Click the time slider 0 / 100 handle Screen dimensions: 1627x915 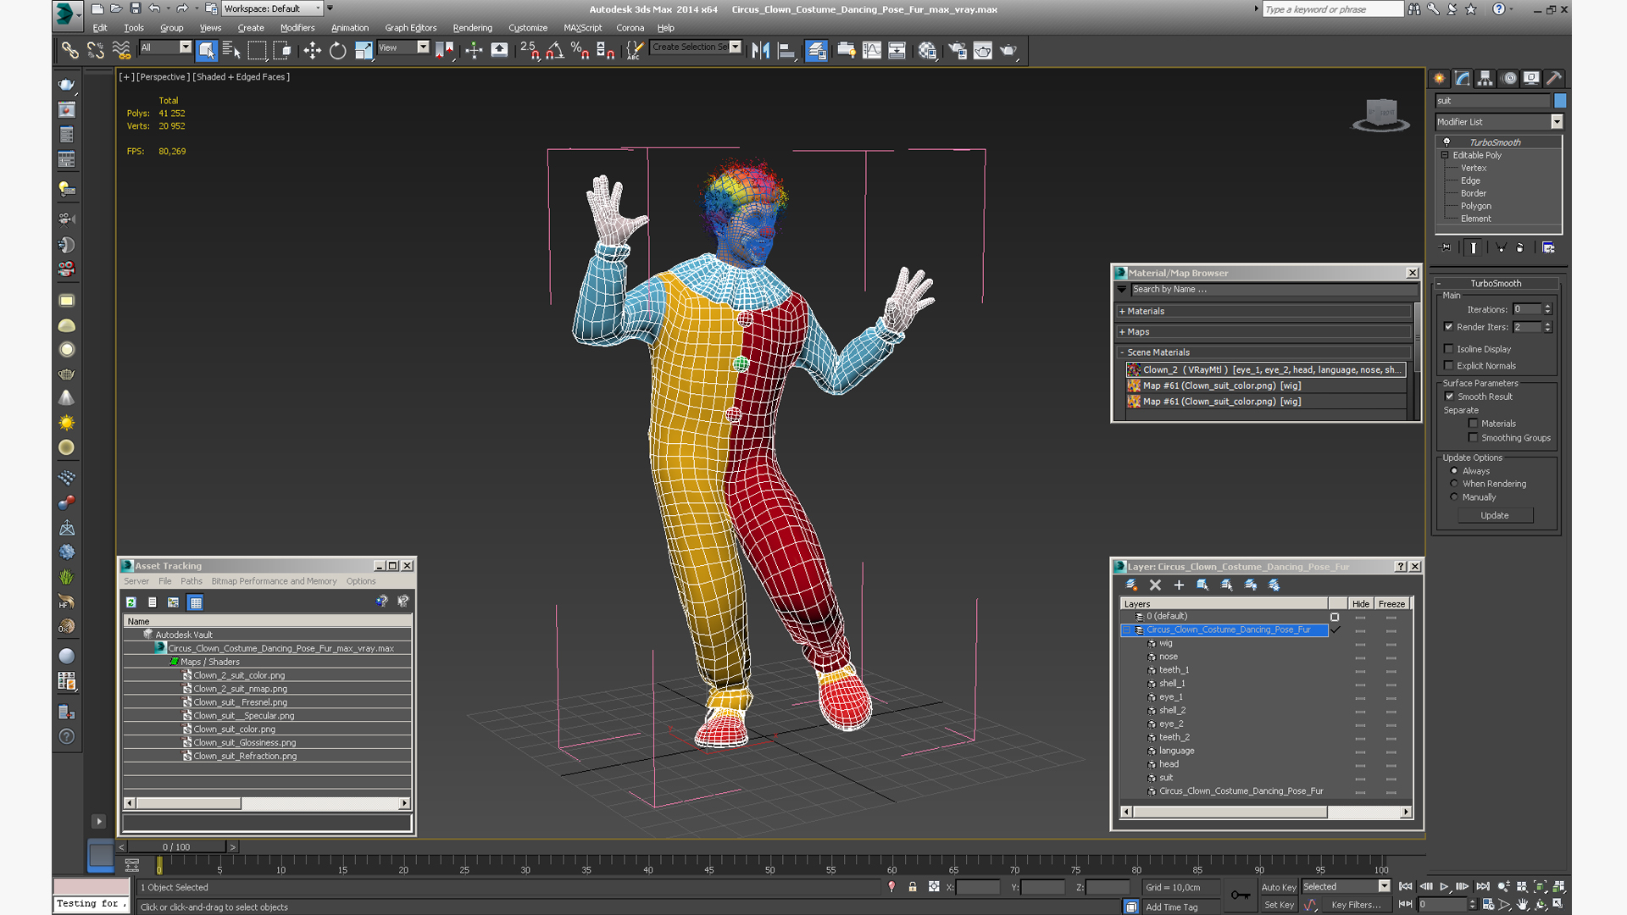pyautogui.click(x=176, y=846)
